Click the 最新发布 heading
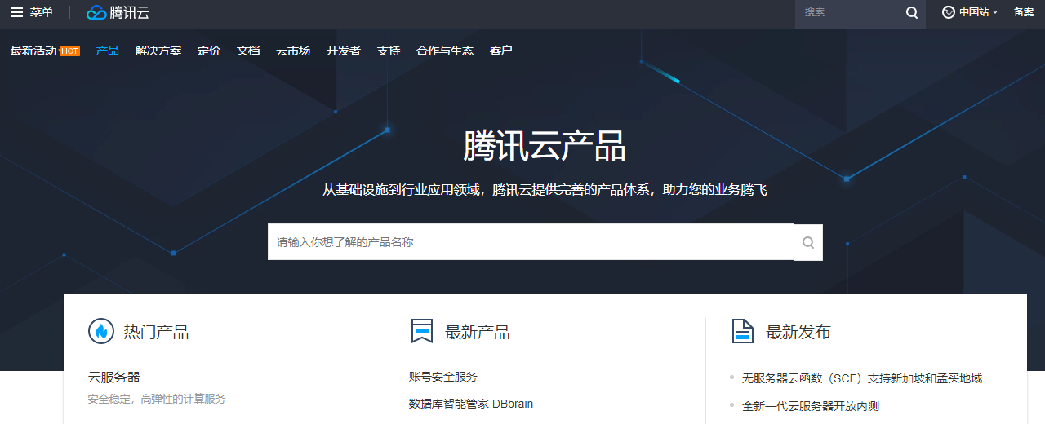 (798, 332)
